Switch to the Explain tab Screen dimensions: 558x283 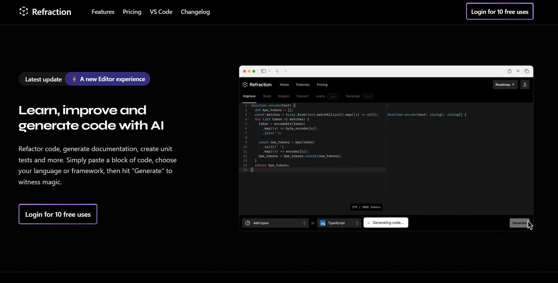(284, 96)
